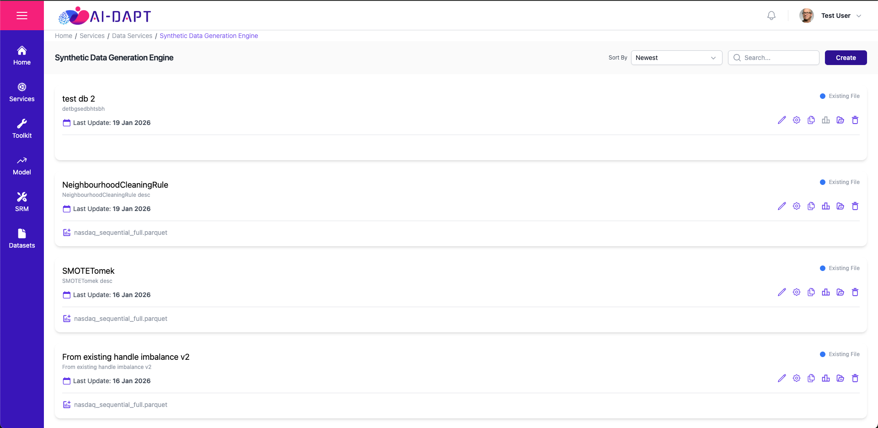Click Services breadcrumb link

[x=92, y=36]
